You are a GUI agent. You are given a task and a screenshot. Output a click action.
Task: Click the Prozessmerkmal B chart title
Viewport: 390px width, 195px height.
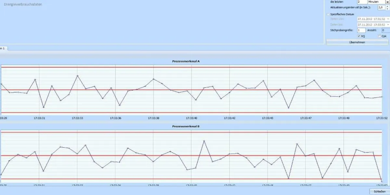pyautogui.click(x=186, y=126)
